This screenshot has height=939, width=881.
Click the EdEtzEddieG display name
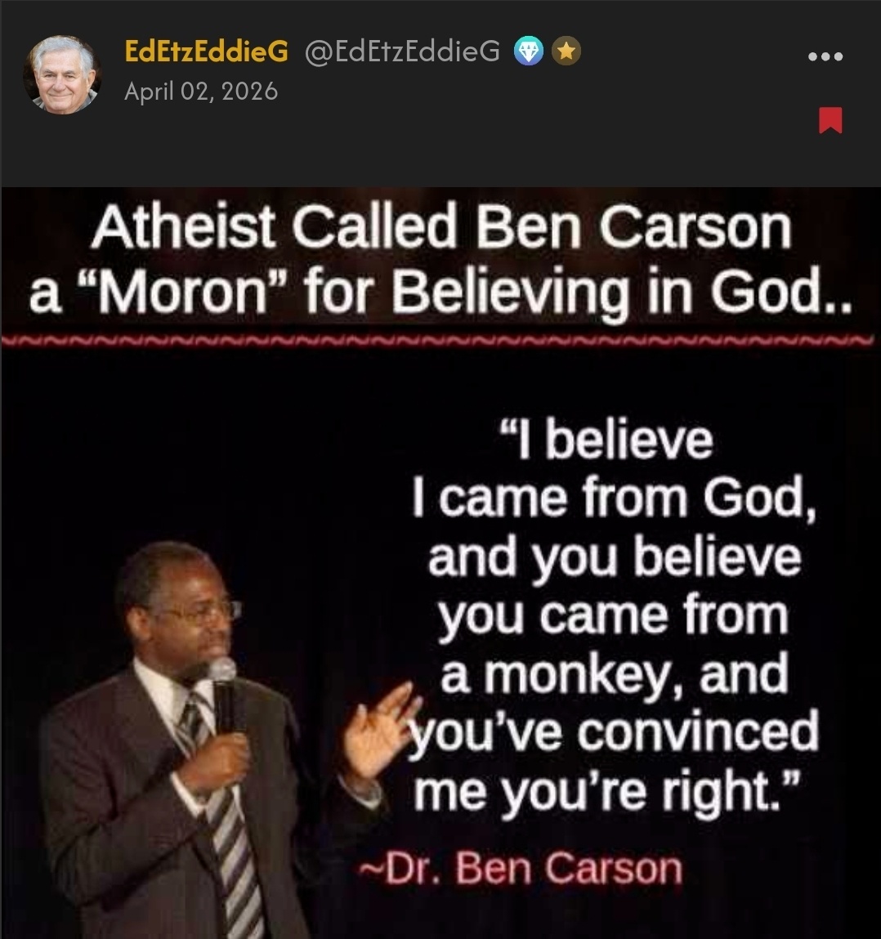[x=206, y=51]
